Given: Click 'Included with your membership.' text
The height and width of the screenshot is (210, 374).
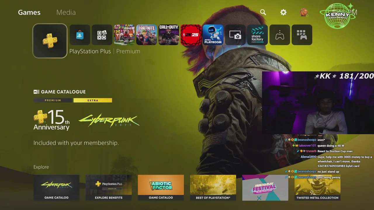Looking at the screenshot, I should click(76, 143).
